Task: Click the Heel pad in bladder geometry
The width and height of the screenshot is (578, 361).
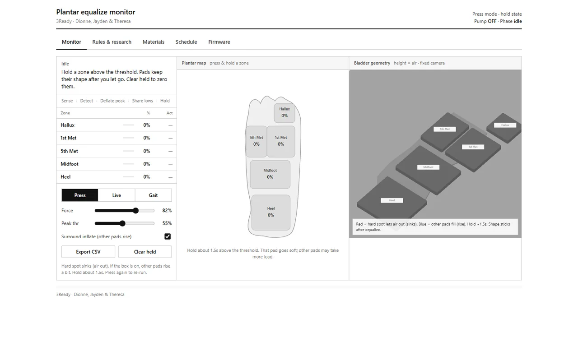Action: pyautogui.click(x=391, y=200)
